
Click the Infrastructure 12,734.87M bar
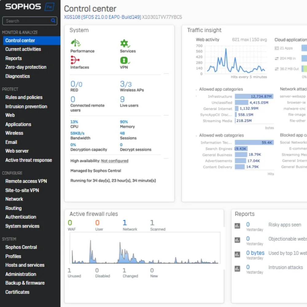tap(254, 96)
